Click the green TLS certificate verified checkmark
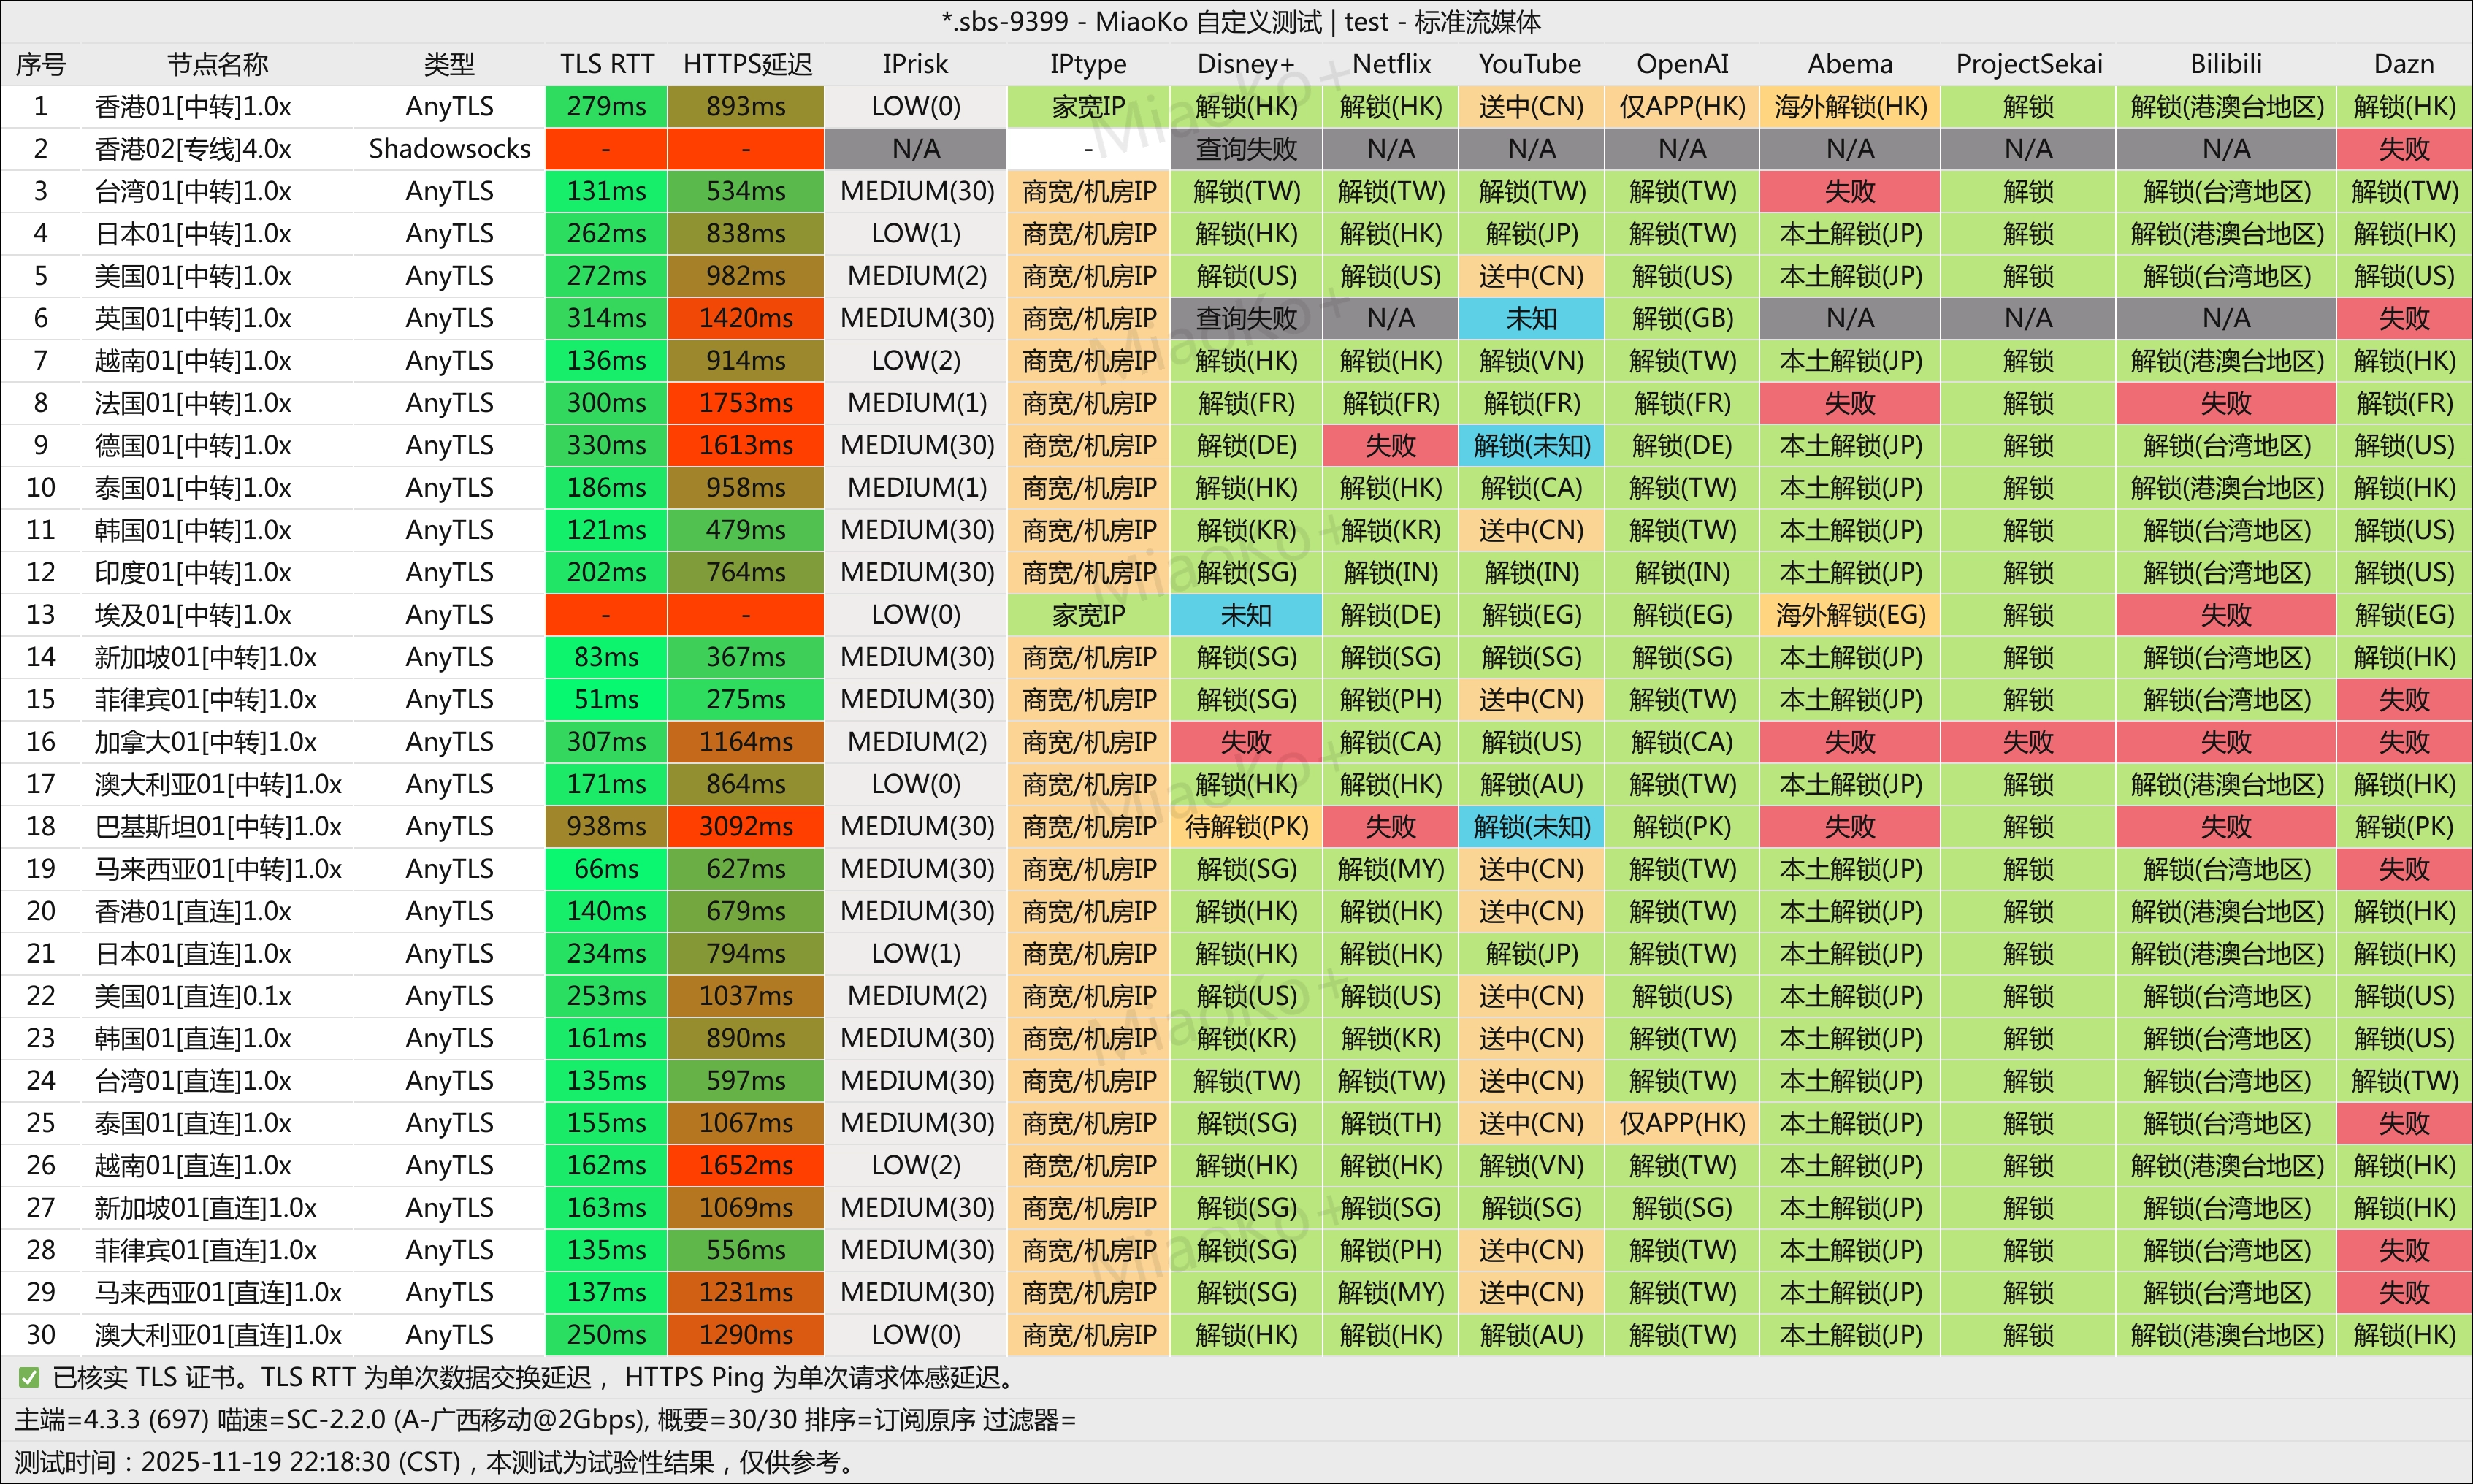This screenshot has width=2473, height=1484. point(29,1377)
